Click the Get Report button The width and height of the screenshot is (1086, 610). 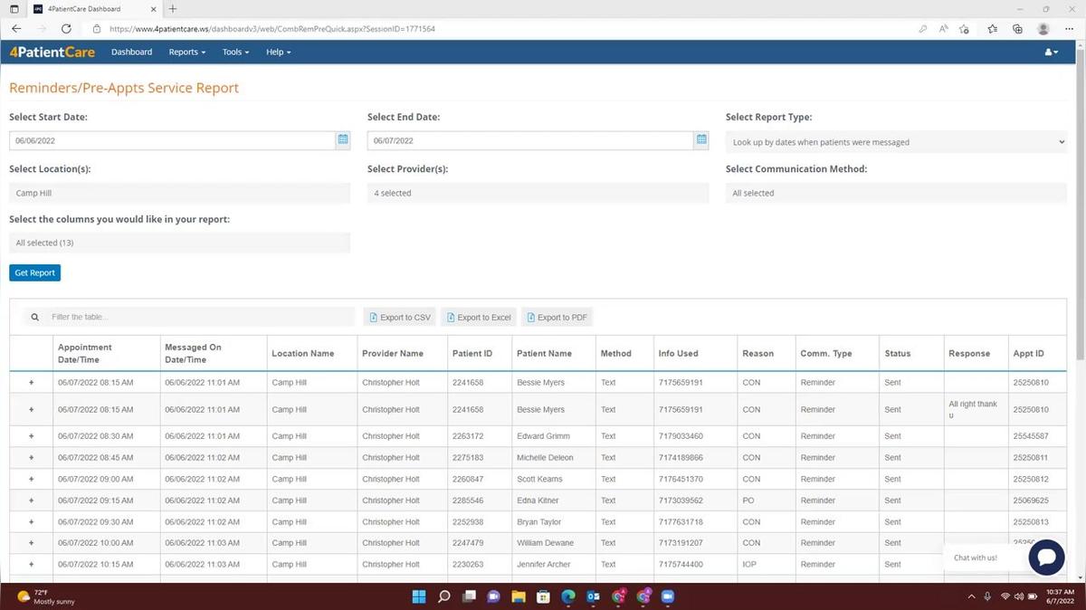34,272
